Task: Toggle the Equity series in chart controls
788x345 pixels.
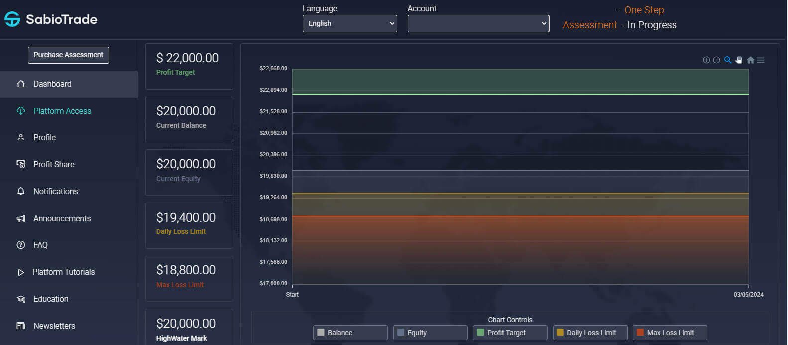Action: [430, 333]
